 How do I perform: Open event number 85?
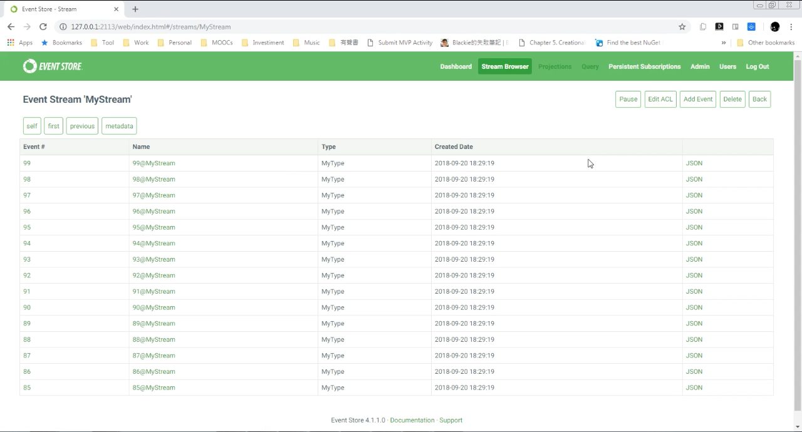pyautogui.click(x=27, y=388)
